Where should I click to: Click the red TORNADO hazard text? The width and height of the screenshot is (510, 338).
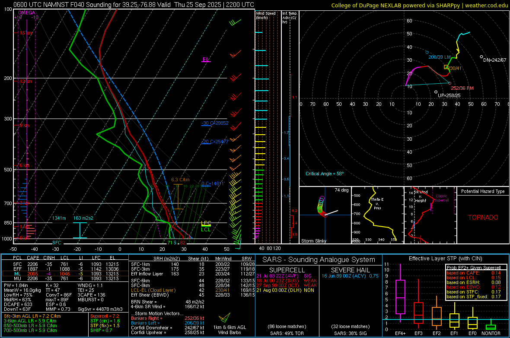click(x=483, y=218)
